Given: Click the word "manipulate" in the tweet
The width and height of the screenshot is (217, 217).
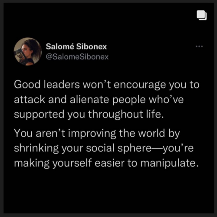Looking at the screenshot, I should coord(168,164).
